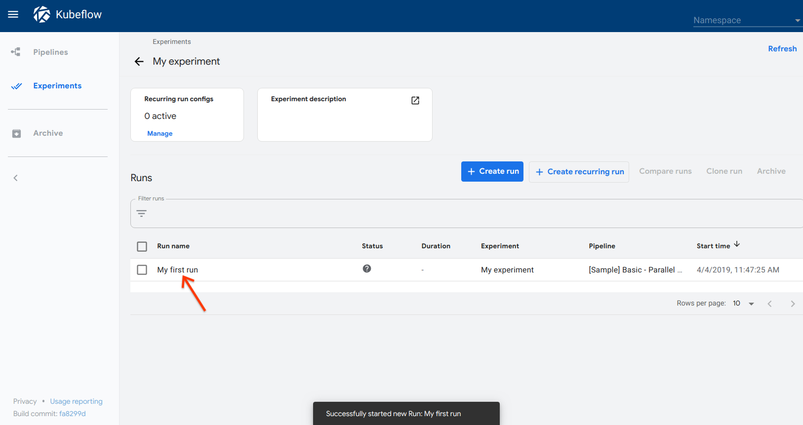Click the Create run button

click(492, 172)
